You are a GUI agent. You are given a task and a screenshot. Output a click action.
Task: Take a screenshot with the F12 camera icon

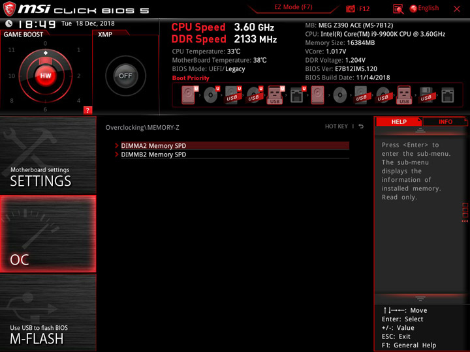[351, 8]
